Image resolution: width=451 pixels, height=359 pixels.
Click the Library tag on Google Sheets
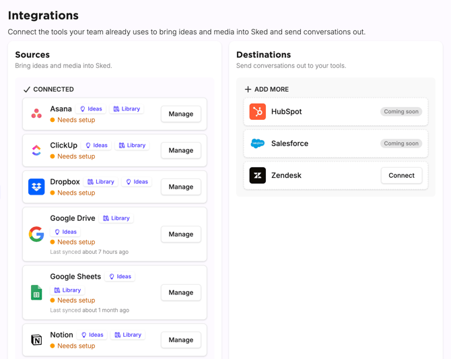click(x=67, y=290)
